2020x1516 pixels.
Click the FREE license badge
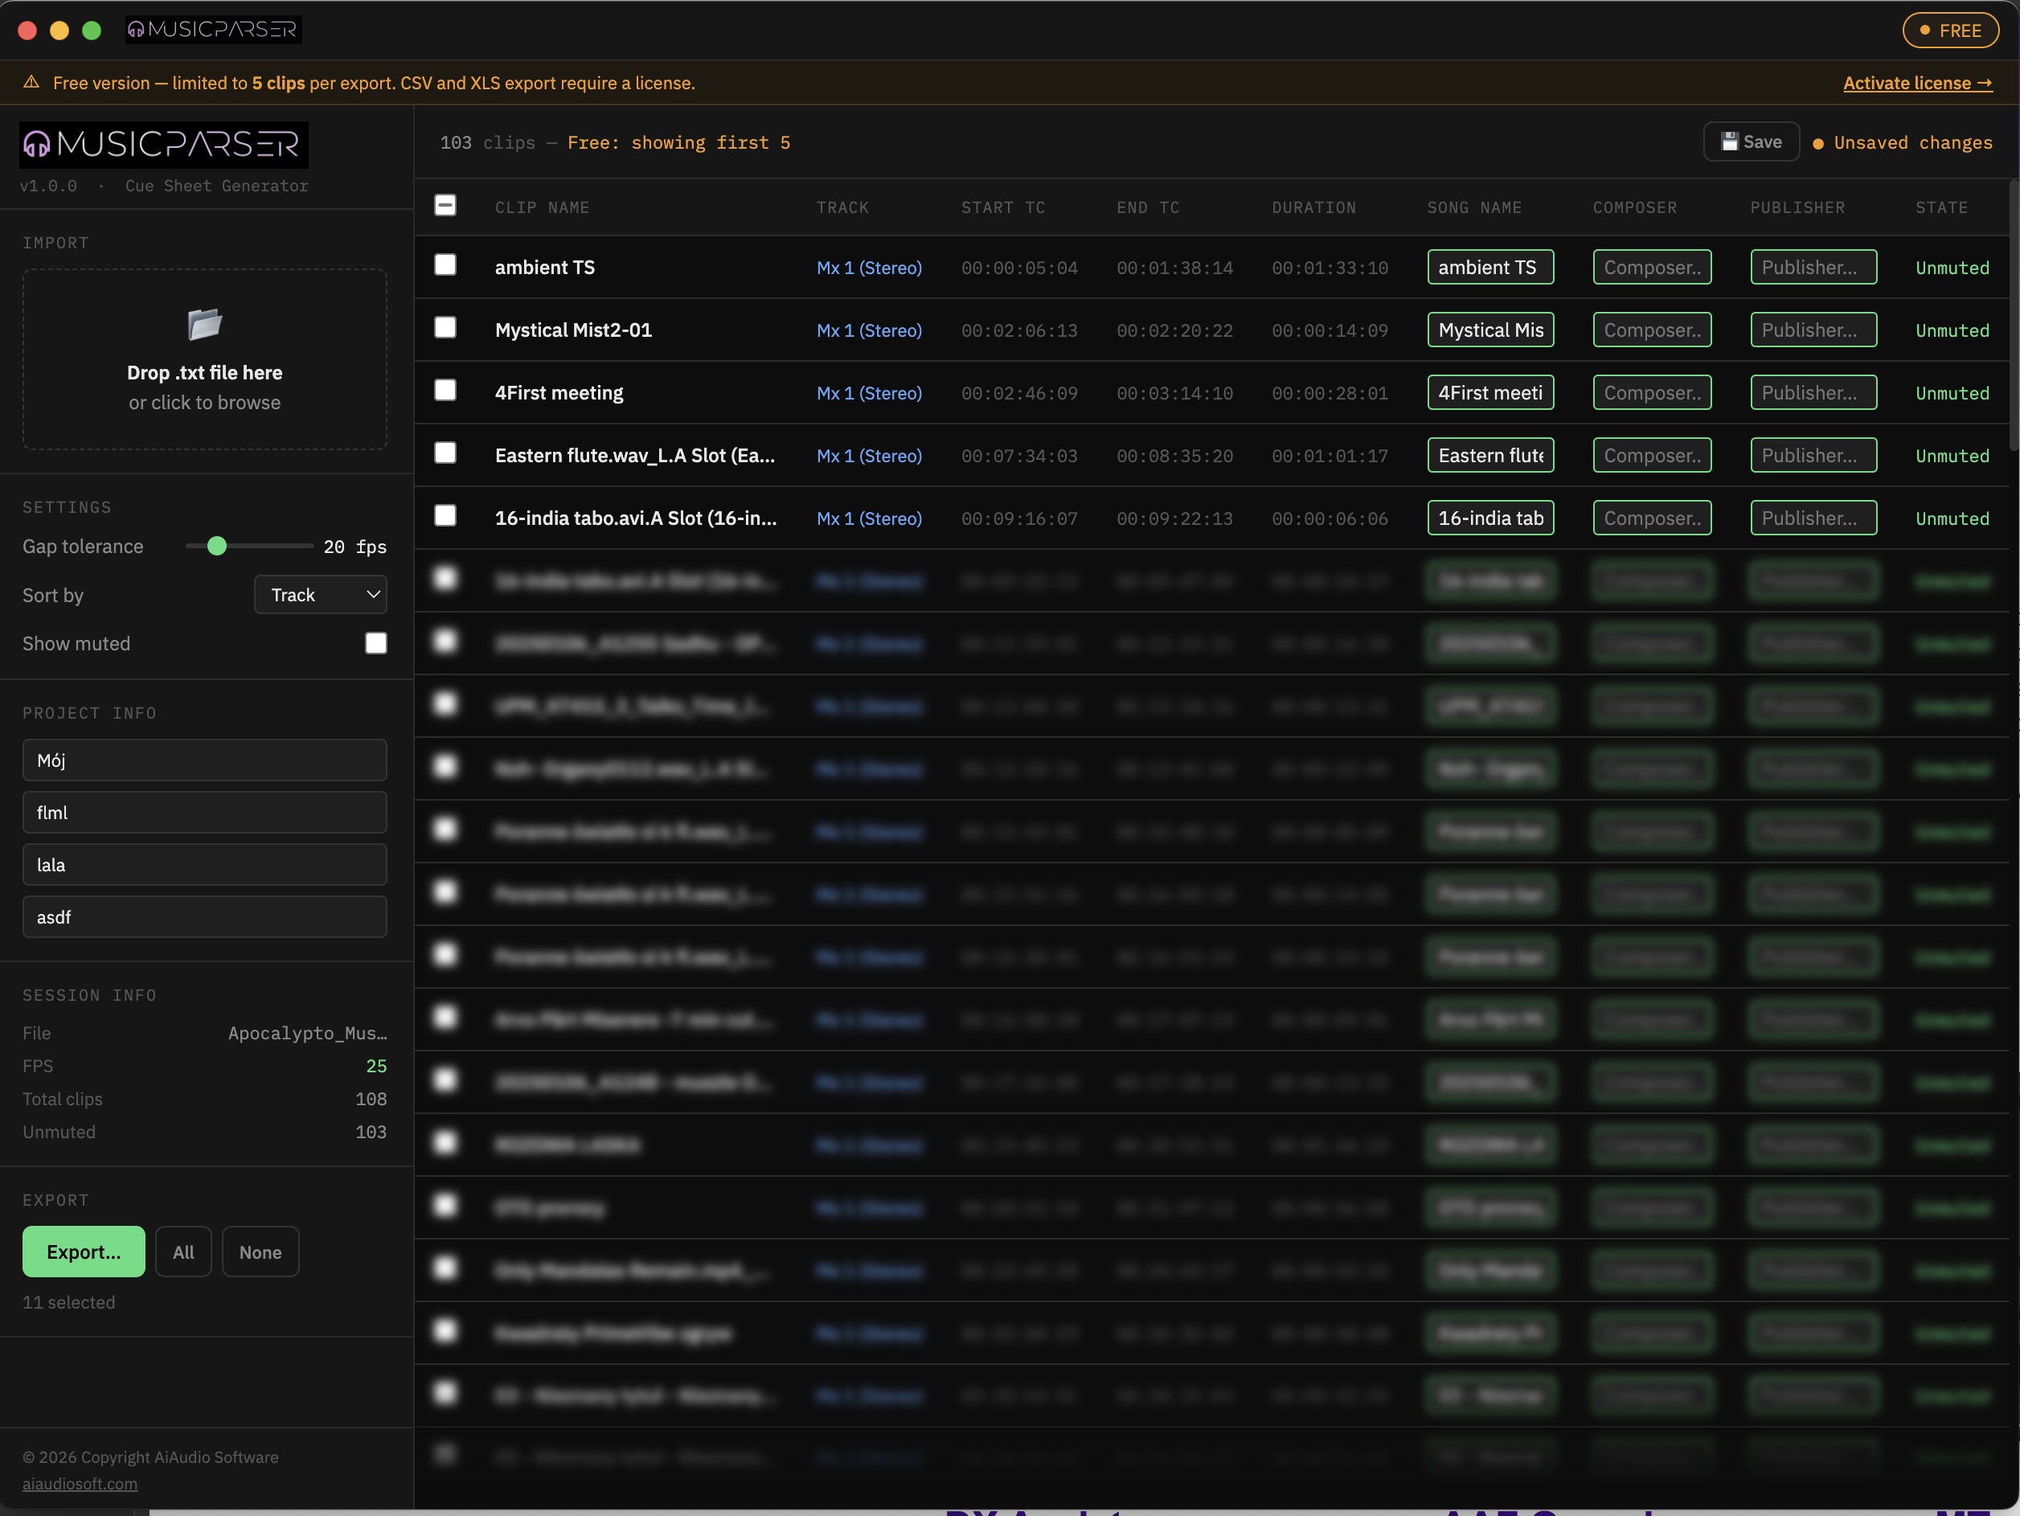point(1950,30)
